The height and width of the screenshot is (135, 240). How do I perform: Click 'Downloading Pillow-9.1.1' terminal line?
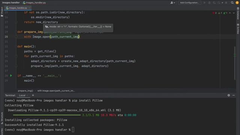point(64,110)
